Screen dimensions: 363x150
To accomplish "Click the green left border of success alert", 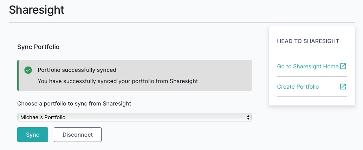I will (18, 75).
